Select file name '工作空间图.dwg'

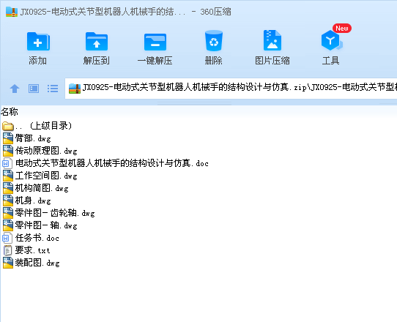tap(46, 176)
